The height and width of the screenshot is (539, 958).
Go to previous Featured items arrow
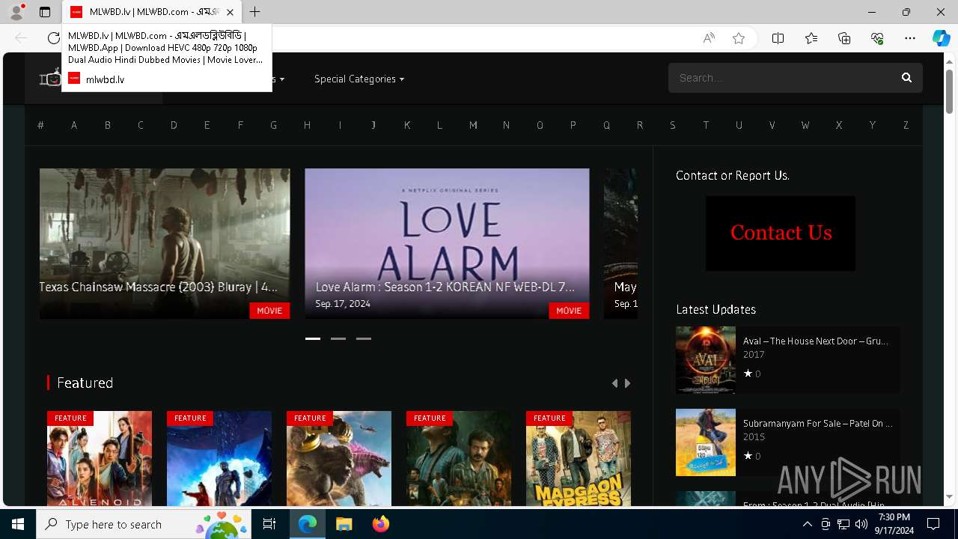click(615, 383)
